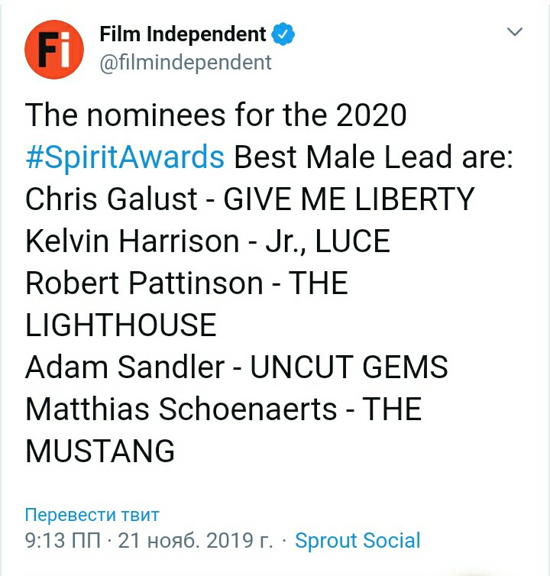Click the Robert Pattinson - THE line
The image size is (550, 576).
click(186, 283)
